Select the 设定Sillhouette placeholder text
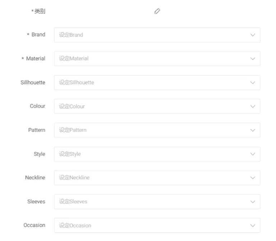 tap(76, 83)
